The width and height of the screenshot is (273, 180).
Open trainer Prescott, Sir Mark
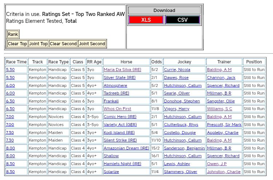224,125
